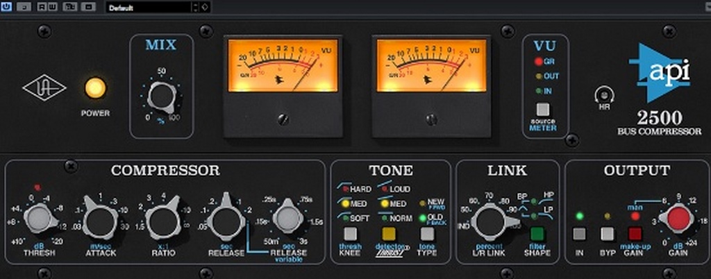Select the HARD knee indicator

(x=346, y=189)
